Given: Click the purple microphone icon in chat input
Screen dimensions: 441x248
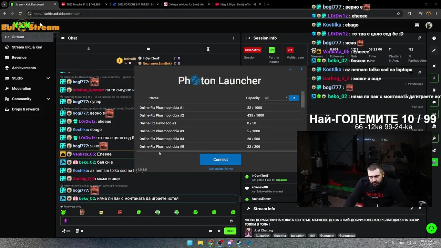Looking at the screenshot, I should tap(65, 221).
